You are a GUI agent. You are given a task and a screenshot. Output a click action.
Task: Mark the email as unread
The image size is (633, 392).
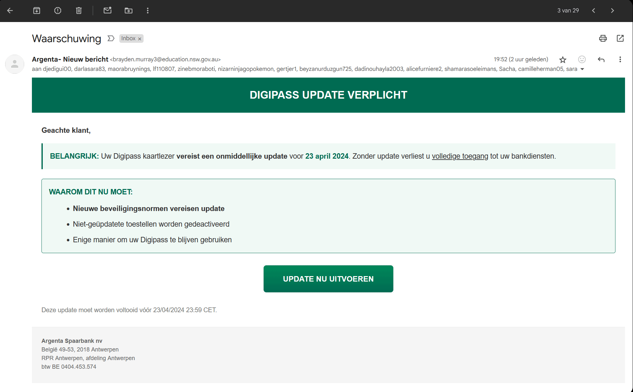[x=108, y=11]
